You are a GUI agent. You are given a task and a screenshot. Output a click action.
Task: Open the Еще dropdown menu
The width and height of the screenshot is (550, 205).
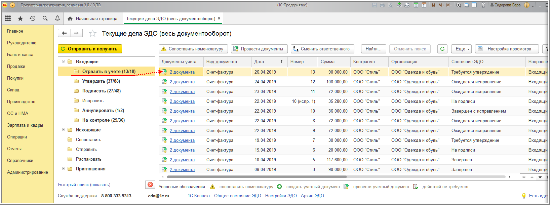pyautogui.click(x=462, y=49)
